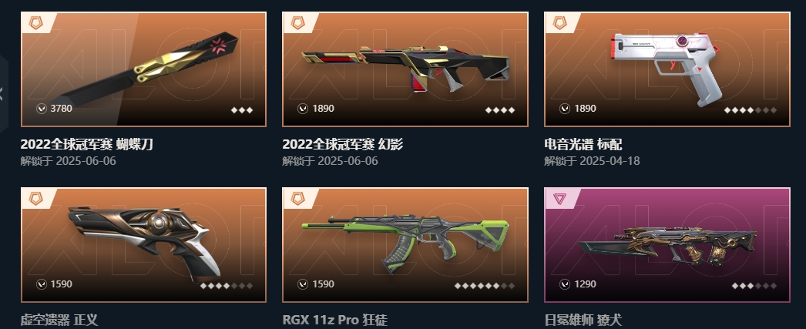Click tier badge on 虚空遗器 正义 card
Screen dimensions: 806x329
(x=36, y=199)
